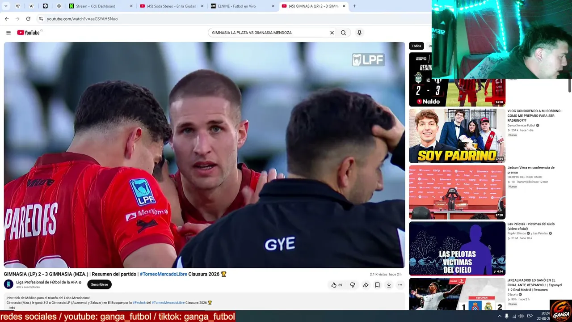Reload the current YouTube page
The image size is (572, 322).
[28, 19]
